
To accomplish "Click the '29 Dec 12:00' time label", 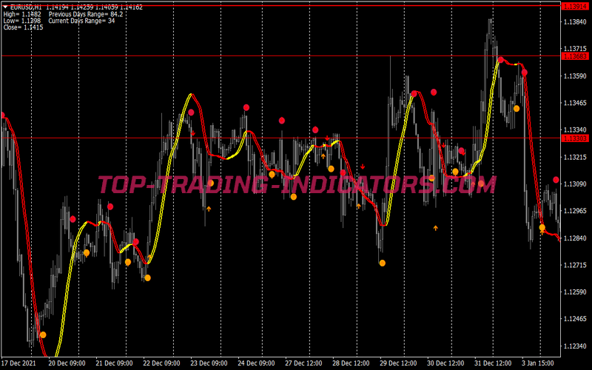I will [x=398, y=363].
